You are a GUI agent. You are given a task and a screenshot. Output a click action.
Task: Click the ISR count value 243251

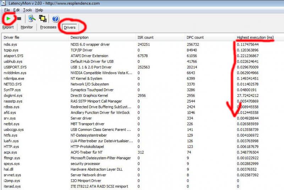(144, 44)
